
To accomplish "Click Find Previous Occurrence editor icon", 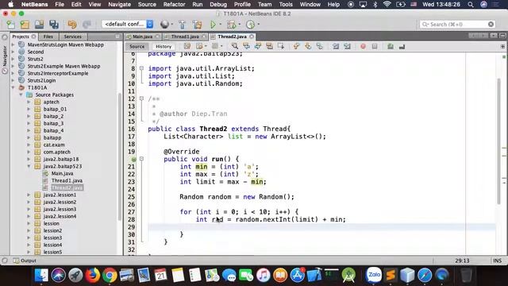I will pyautogui.click(x=246, y=47).
